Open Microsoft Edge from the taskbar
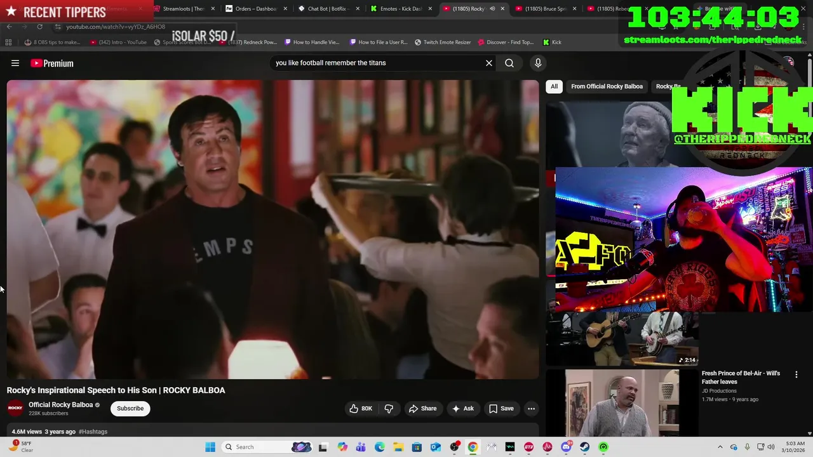This screenshot has height=457, width=813. 379,447
